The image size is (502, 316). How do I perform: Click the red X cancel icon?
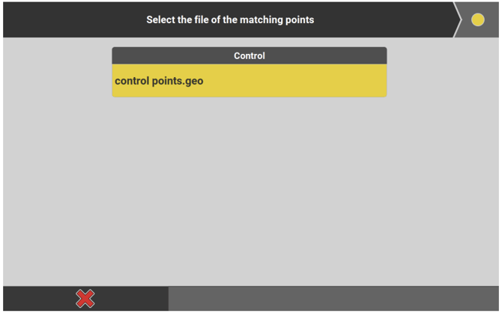pos(85,299)
